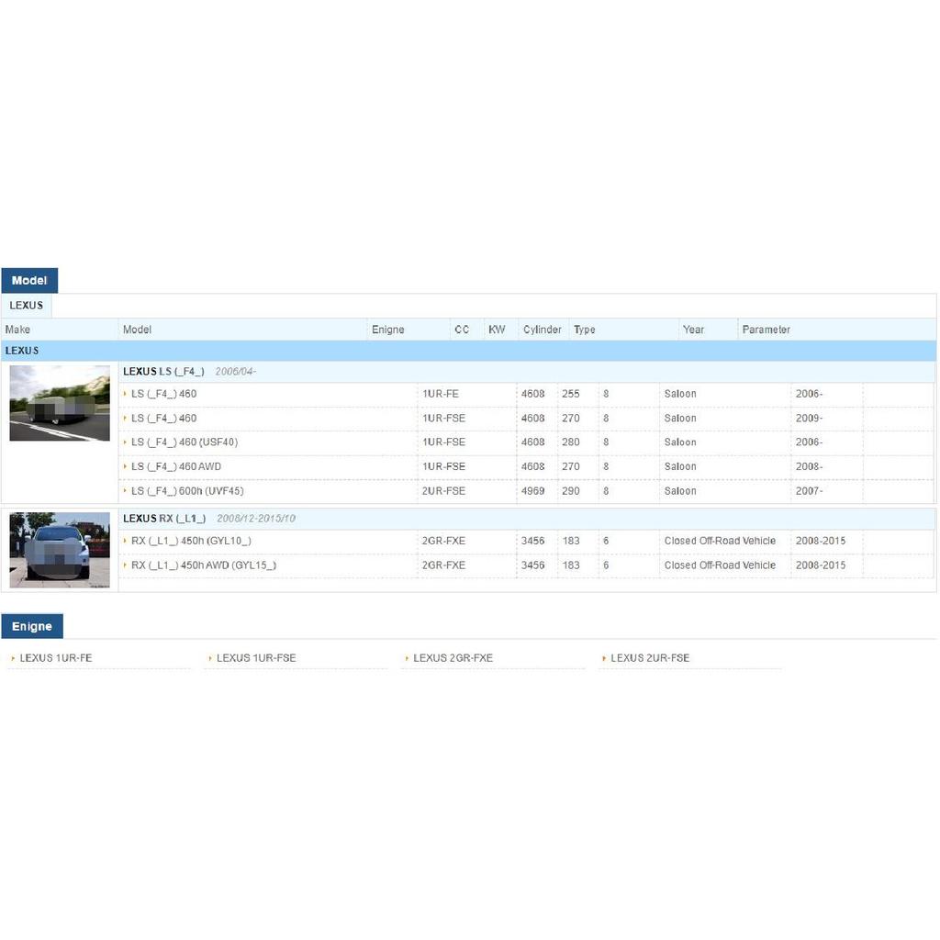The image size is (940, 940).
Task: Open the LEXUS RX (_L1_) group heading
Action: click(x=164, y=519)
